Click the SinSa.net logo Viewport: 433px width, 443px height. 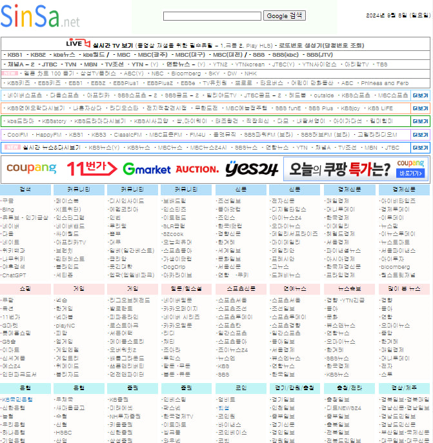point(40,16)
